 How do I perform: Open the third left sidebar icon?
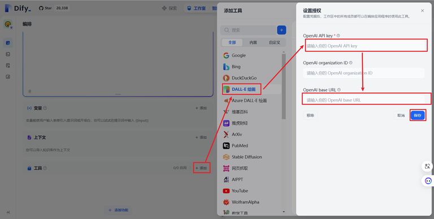[8, 65]
